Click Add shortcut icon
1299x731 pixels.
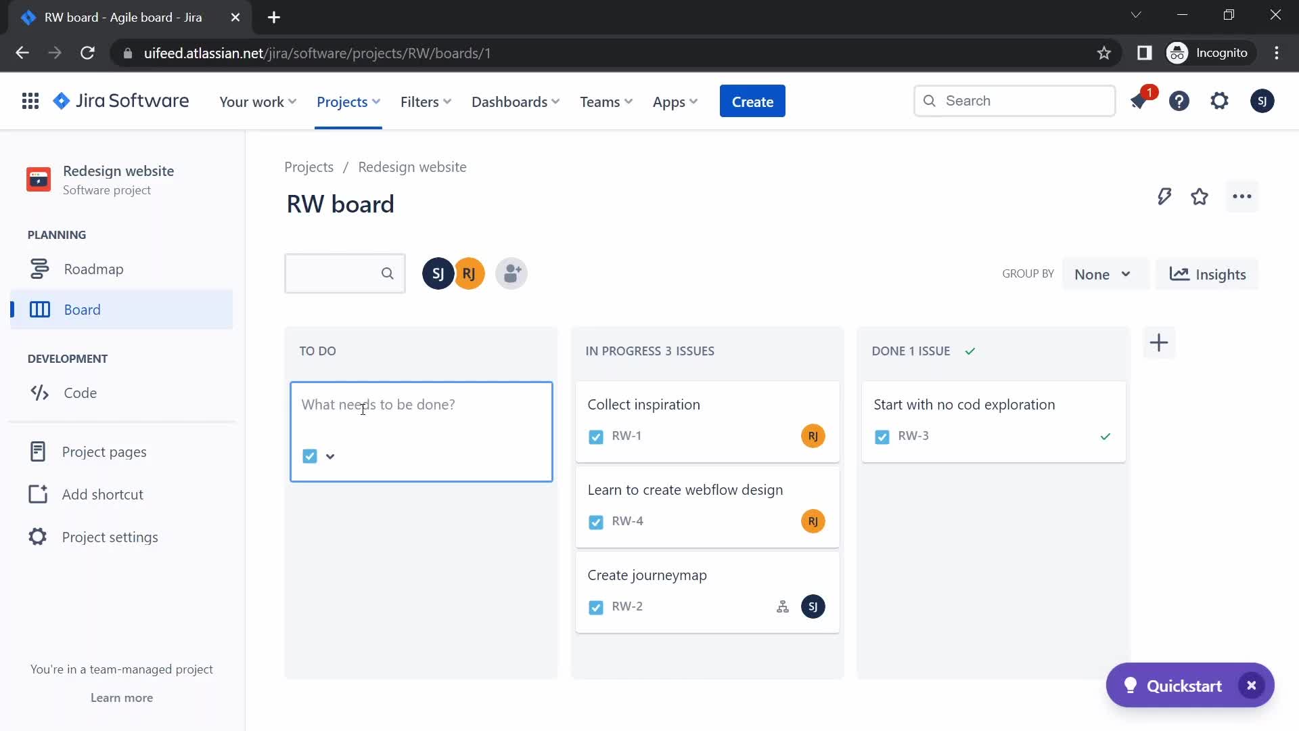coord(36,493)
